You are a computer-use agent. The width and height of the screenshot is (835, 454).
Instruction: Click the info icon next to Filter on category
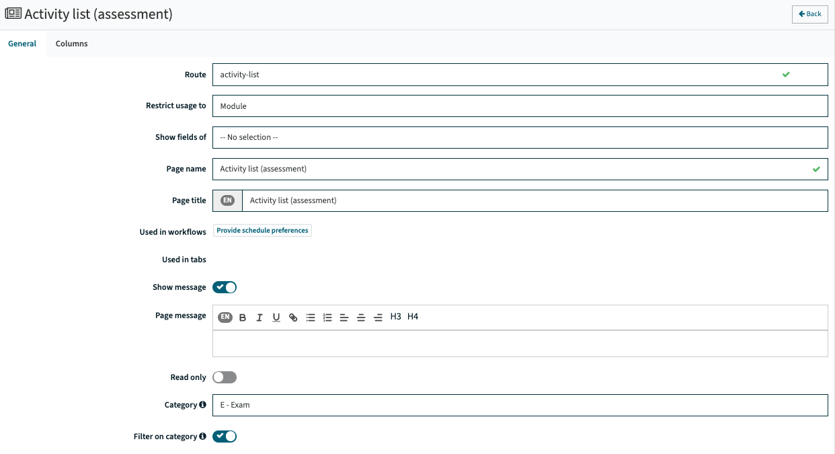pos(202,437)
